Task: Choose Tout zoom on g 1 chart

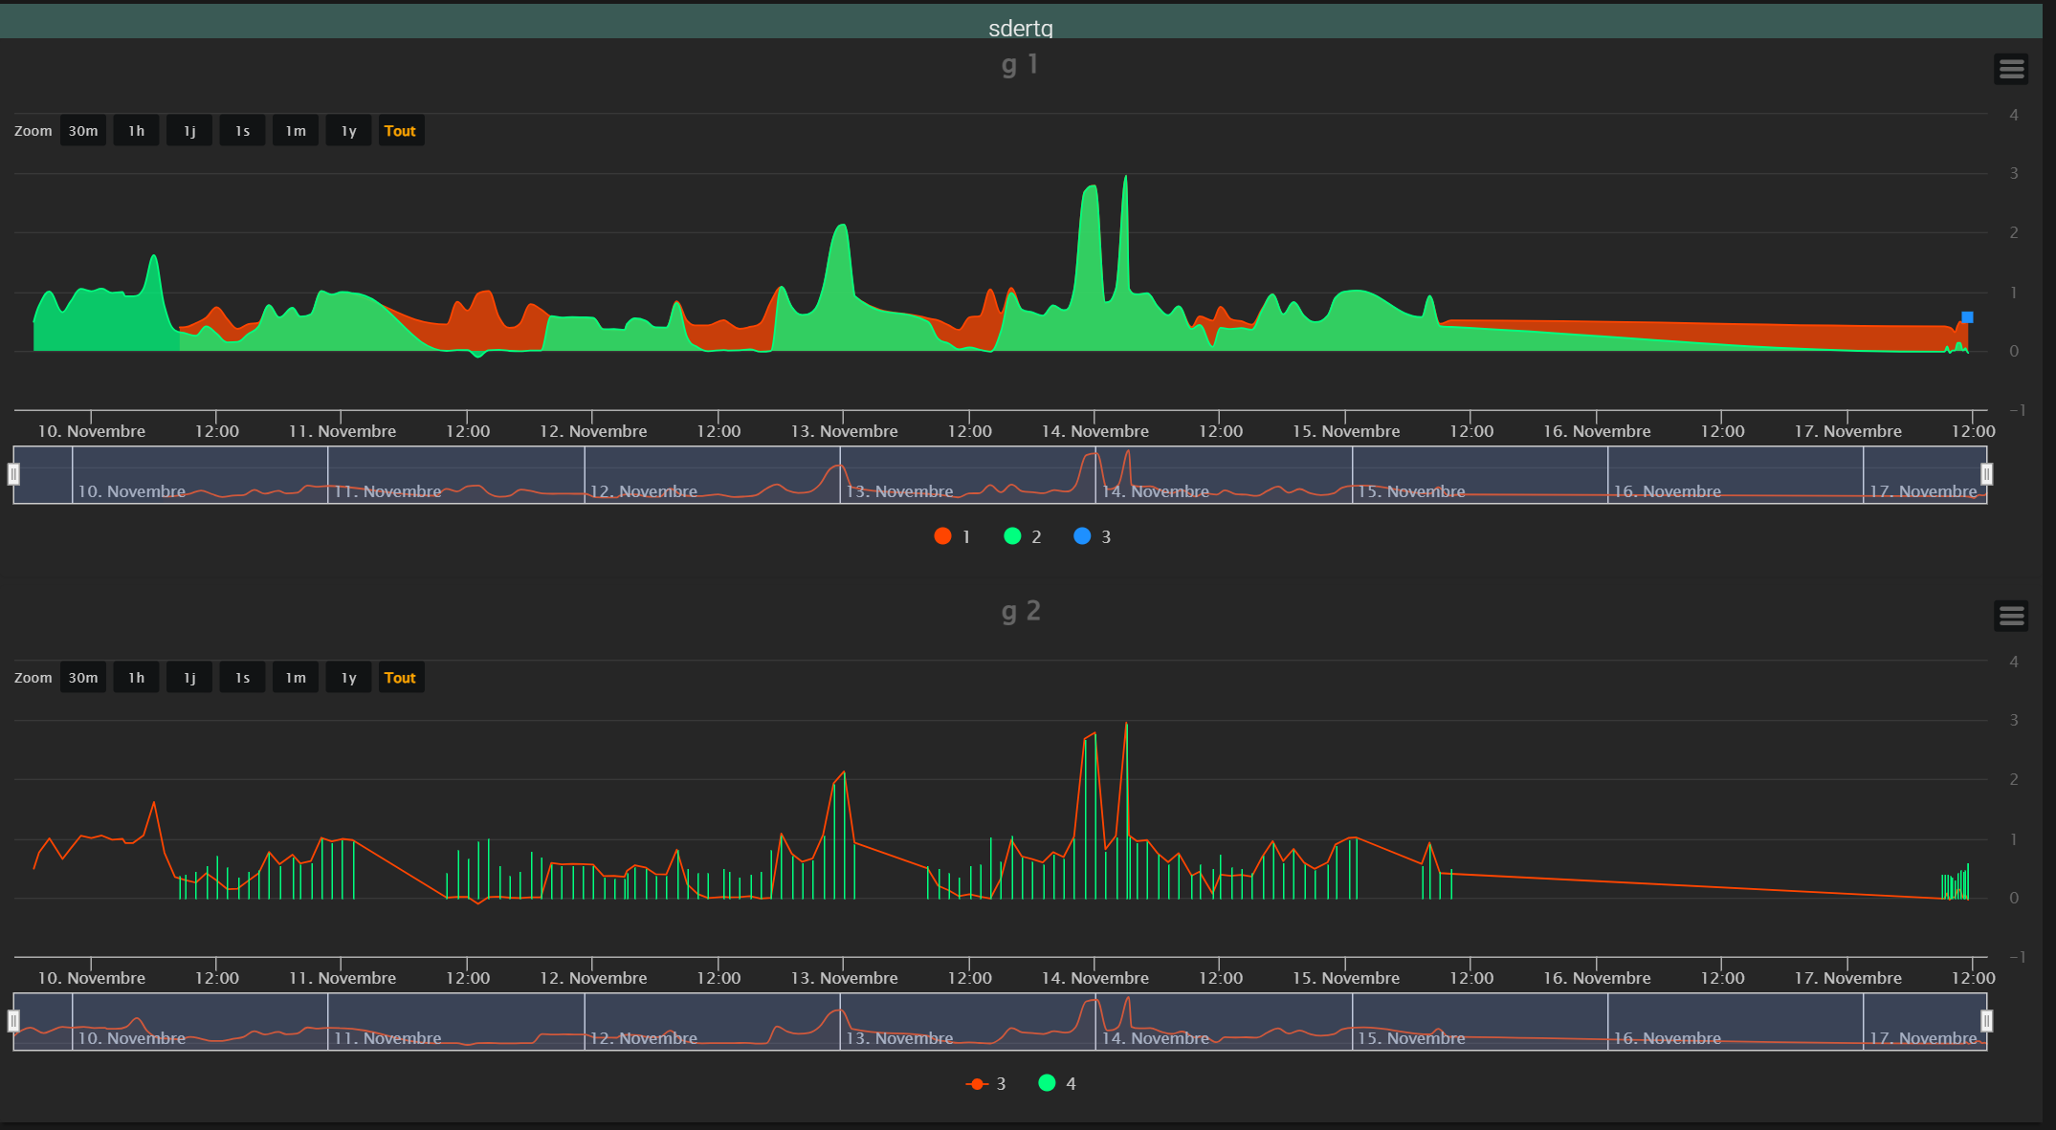Action: [x=400, y=131]
